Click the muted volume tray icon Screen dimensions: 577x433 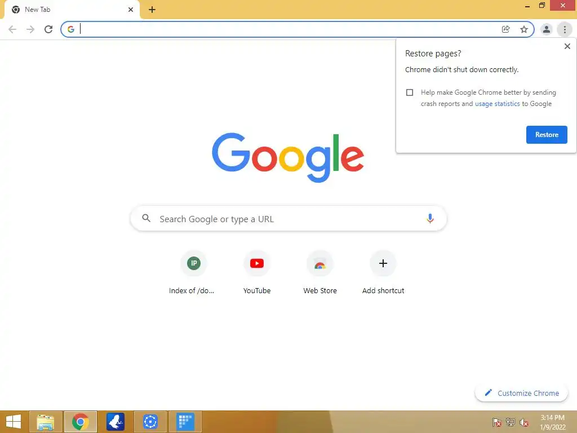tap(524, 422)
